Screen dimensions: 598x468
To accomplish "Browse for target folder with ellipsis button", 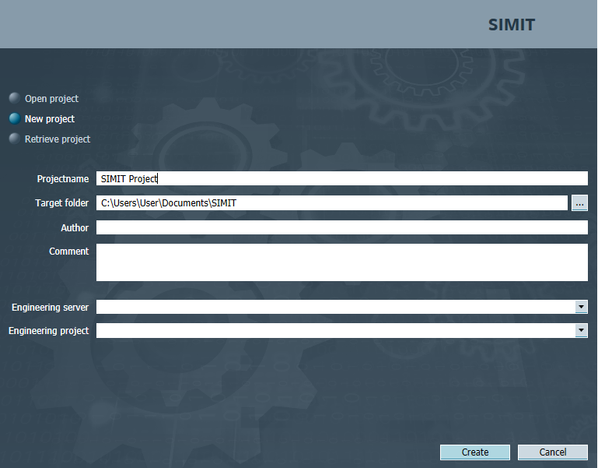I will (579, 203).
